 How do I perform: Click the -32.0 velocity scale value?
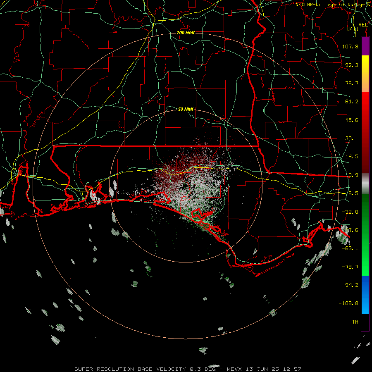click(350, 212)
